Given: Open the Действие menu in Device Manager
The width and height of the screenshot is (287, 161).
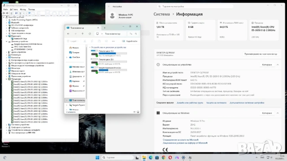Looking at the screenshot, I should [x=14, y=9].
